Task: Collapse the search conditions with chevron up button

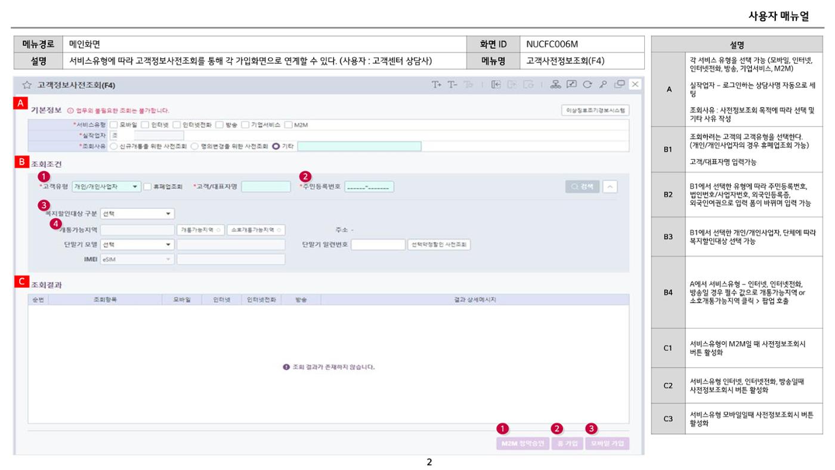Action: (610, 187)
